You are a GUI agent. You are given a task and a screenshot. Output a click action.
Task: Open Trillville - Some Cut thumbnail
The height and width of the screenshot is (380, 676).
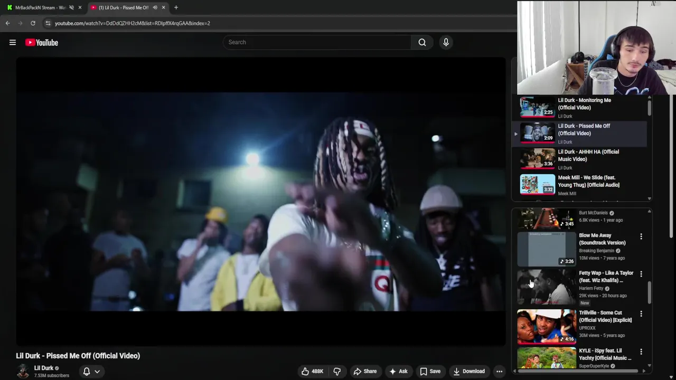[x=547, y=326]
